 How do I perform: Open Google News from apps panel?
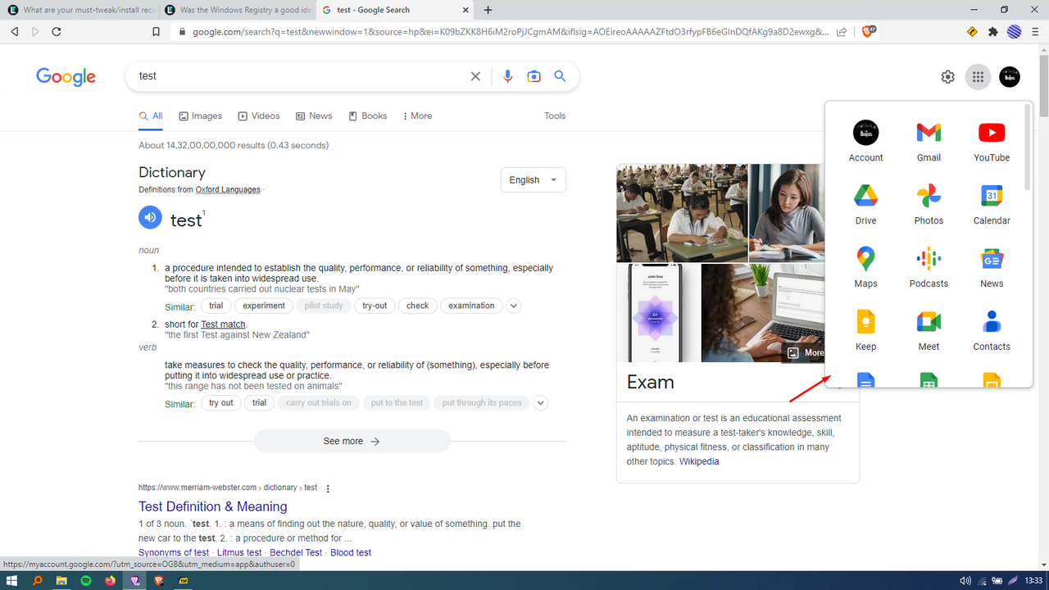click(x=992, y=268)
